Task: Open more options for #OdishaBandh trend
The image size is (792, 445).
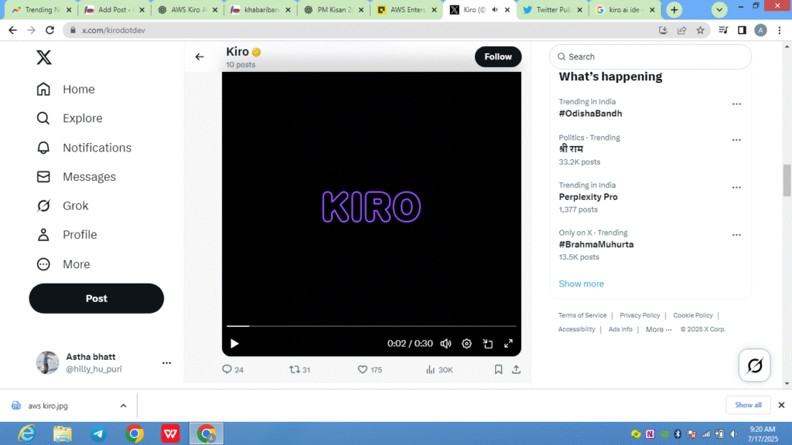Action: [x=736, y=104]
